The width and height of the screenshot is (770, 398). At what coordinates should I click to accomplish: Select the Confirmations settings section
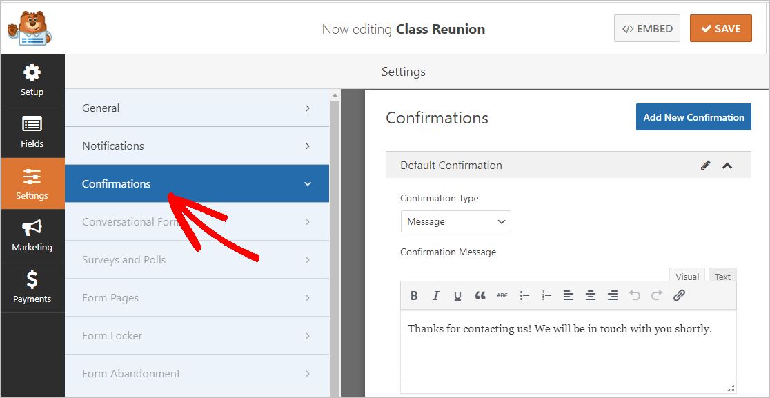(x=197, y=183)
